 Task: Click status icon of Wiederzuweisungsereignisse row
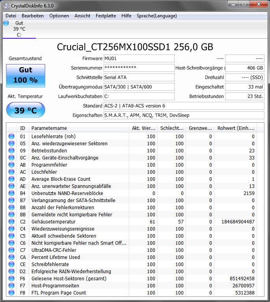(11, 229)
